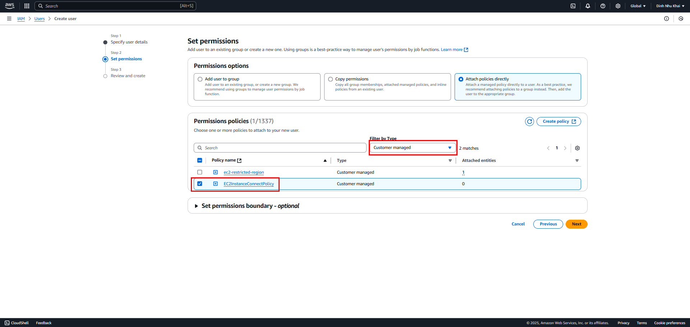This screenshot has height=327, width=690.
Task: Focus the policy search field
Action: pyautogui.click(x=280, y=148)
